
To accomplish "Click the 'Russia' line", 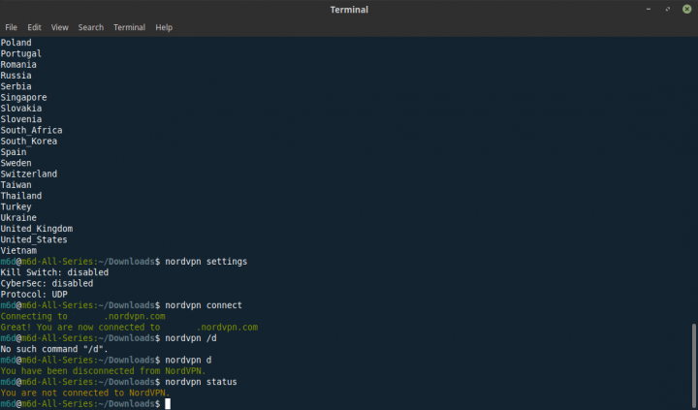I will [x=16, y=76].
